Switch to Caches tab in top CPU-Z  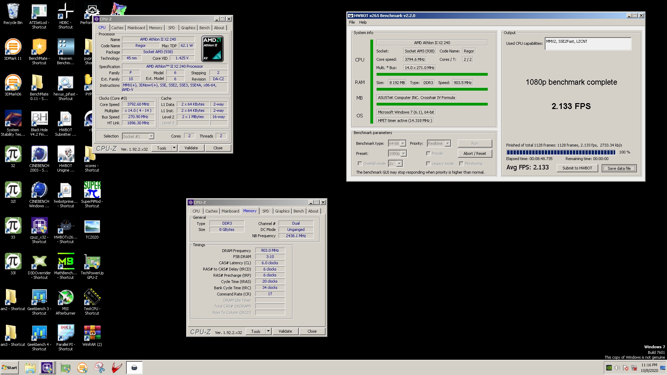tap(117, 28)
